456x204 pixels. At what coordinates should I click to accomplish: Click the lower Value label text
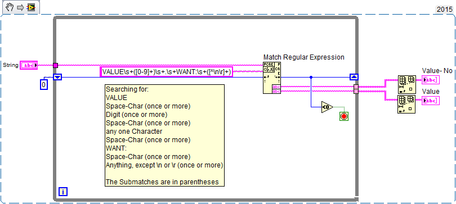(431, 92)
